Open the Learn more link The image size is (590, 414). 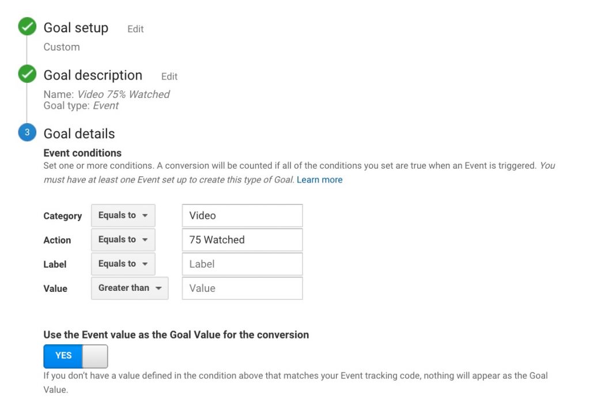(x=319, y=180)
